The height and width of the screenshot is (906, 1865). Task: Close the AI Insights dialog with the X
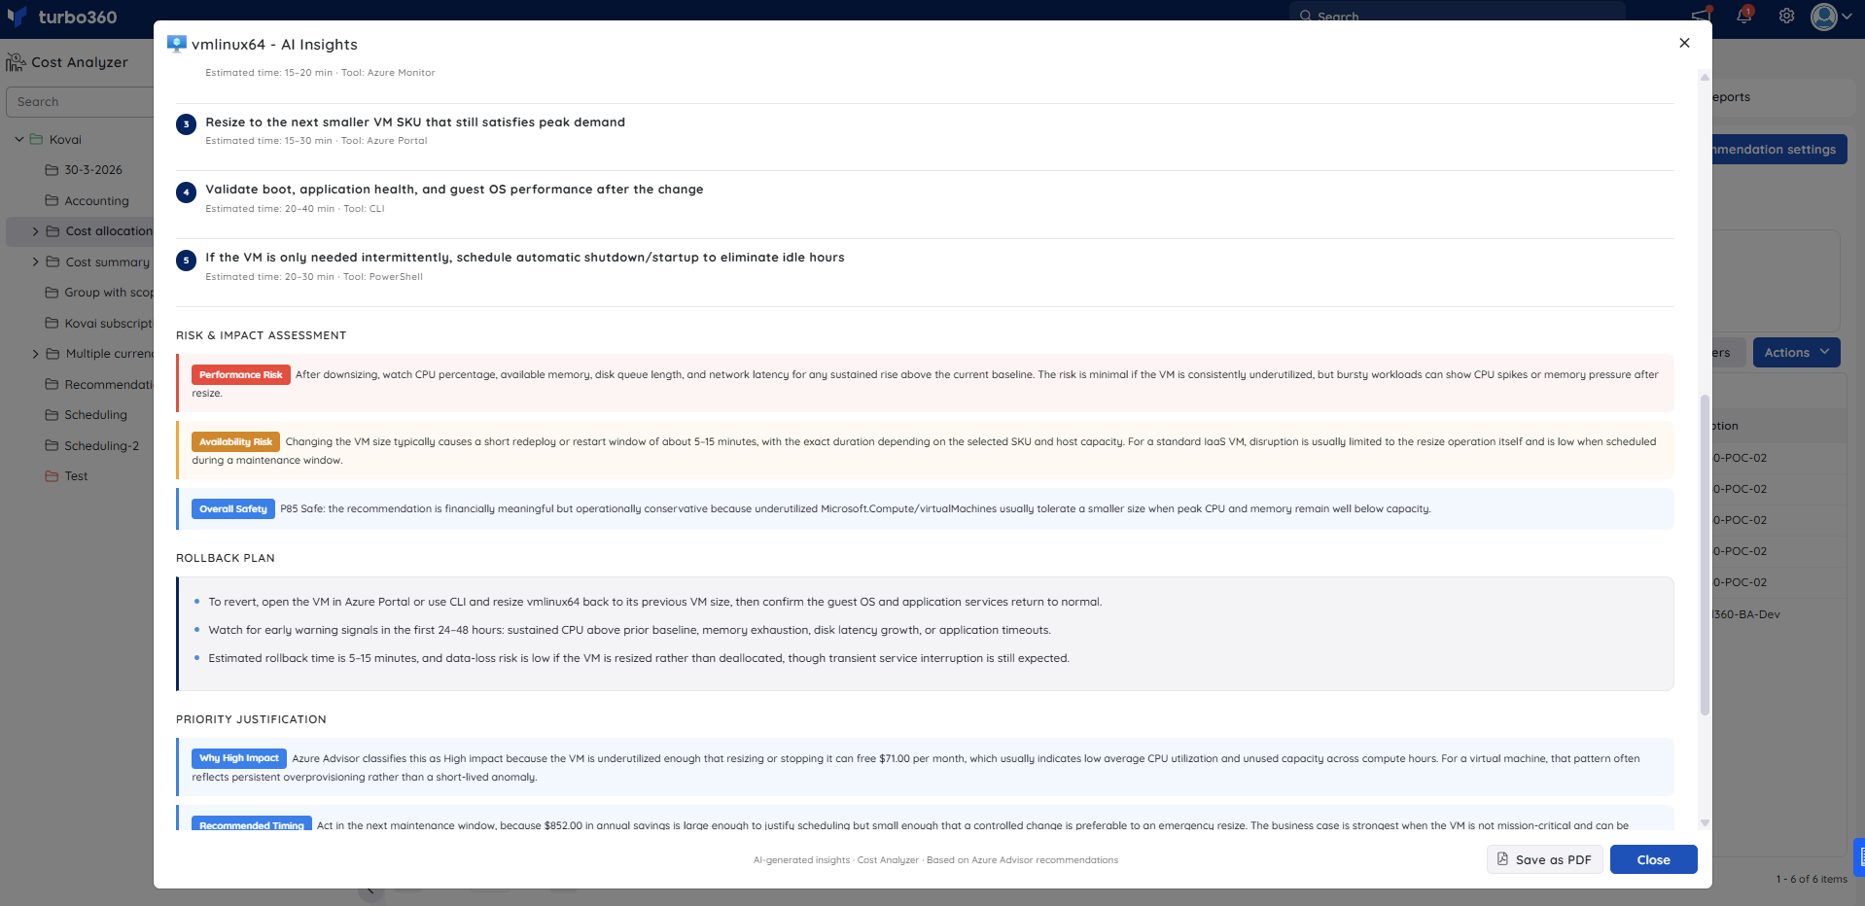pyautogui.click(x=1684, y=43)
